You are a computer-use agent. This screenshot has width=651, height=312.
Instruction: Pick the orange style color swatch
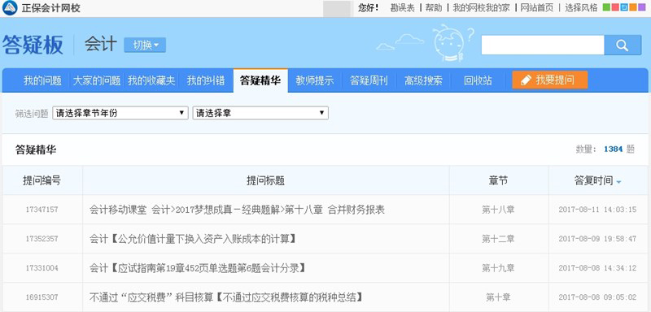pyautogui.click(x=633, y=7)
